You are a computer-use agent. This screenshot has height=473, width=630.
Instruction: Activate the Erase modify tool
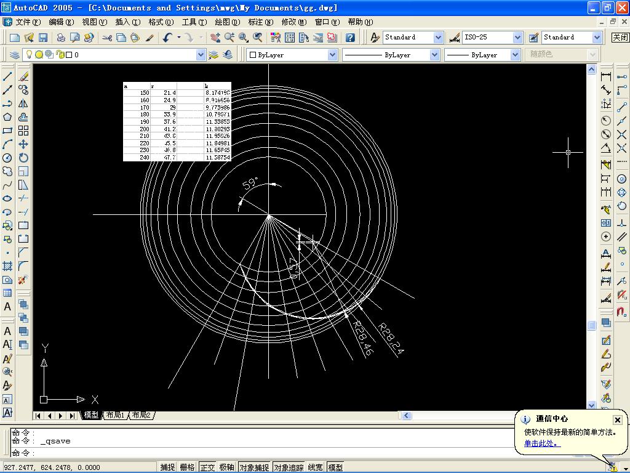pos(23,77)
